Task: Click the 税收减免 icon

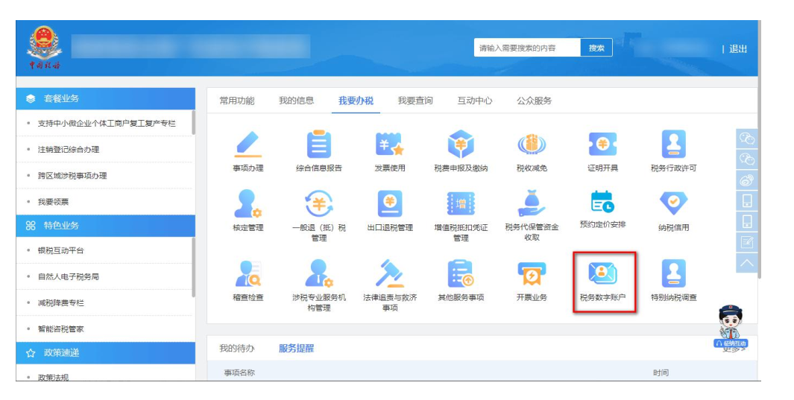Action: (x=531, y=144)
